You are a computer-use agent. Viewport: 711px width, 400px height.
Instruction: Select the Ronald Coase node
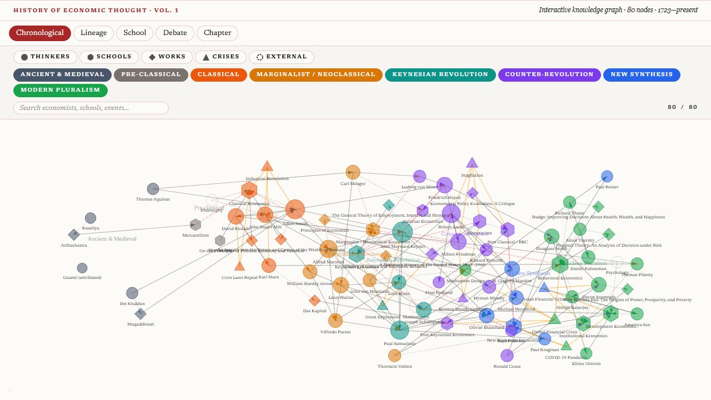pos(507,356)
